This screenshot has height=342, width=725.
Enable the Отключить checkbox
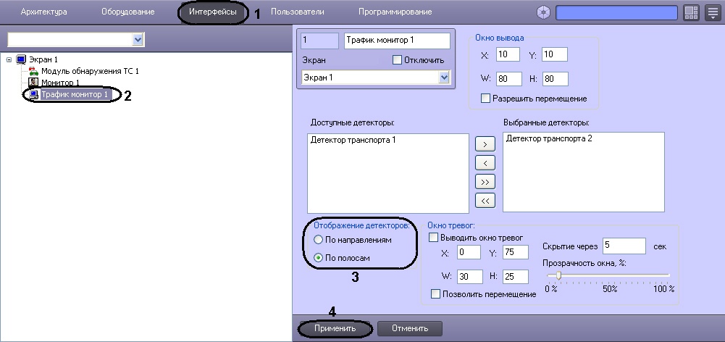397,59
